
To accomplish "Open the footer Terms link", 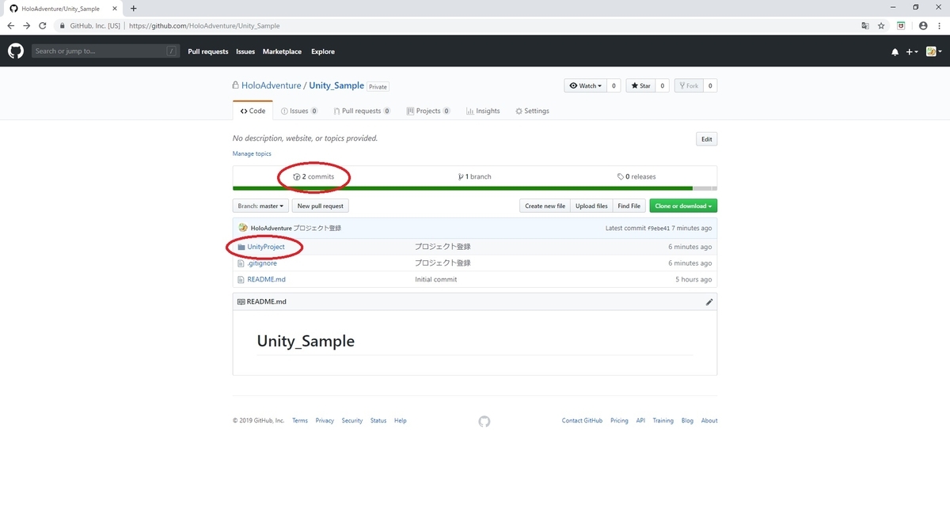I will [x=300, y=421].
